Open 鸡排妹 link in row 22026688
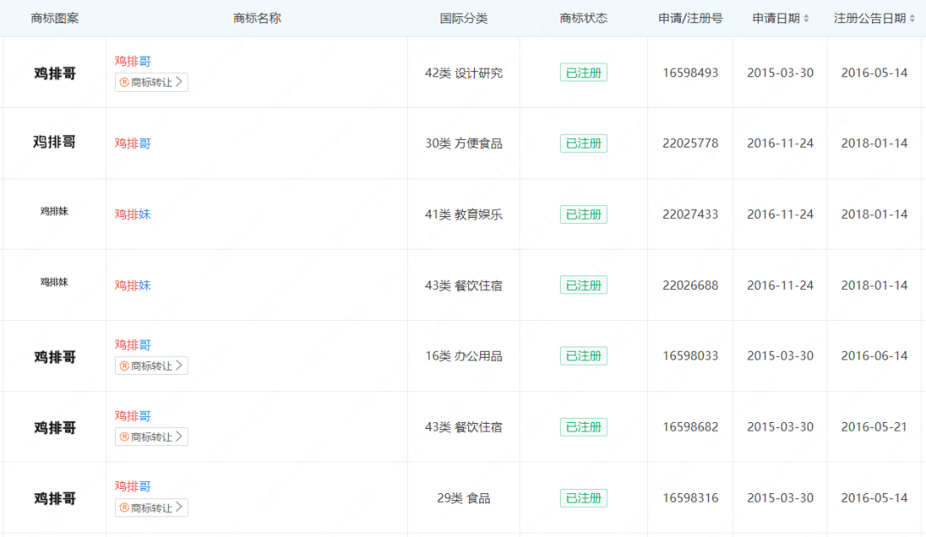 pyautogui.click(x=133, y=285)
